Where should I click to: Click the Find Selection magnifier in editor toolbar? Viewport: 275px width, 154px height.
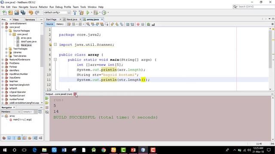click(x=88, y=24)
